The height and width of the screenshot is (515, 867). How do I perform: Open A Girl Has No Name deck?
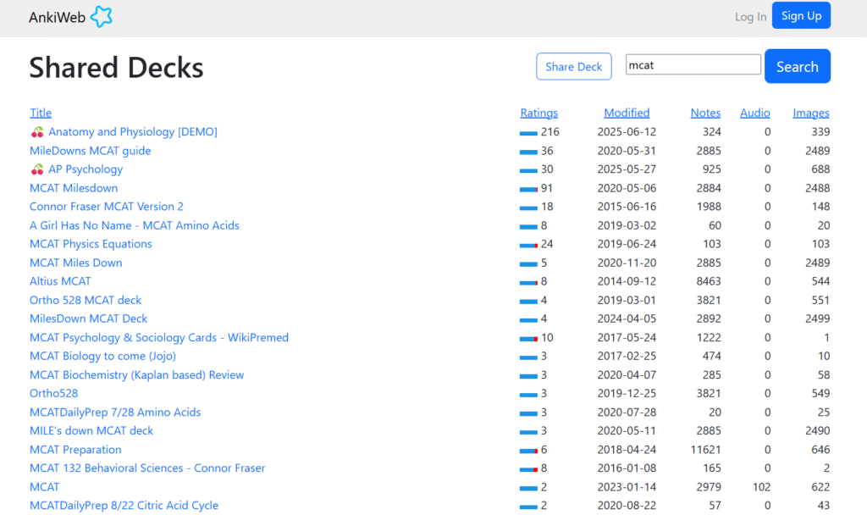(x=135, y=225)
